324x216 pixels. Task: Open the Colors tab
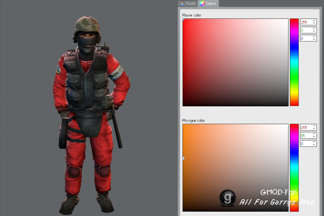coord(208,4)
